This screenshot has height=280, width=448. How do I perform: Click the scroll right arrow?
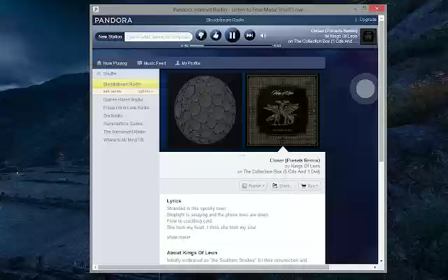(375, 267)
